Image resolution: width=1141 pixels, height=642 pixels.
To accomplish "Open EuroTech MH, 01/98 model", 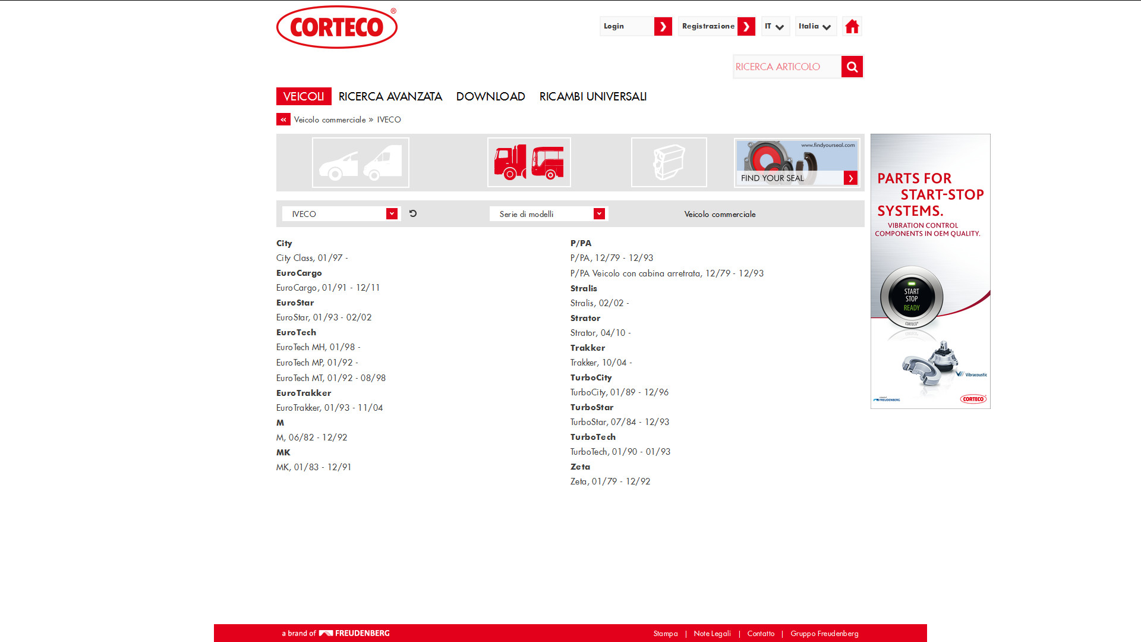I will 319,347.
